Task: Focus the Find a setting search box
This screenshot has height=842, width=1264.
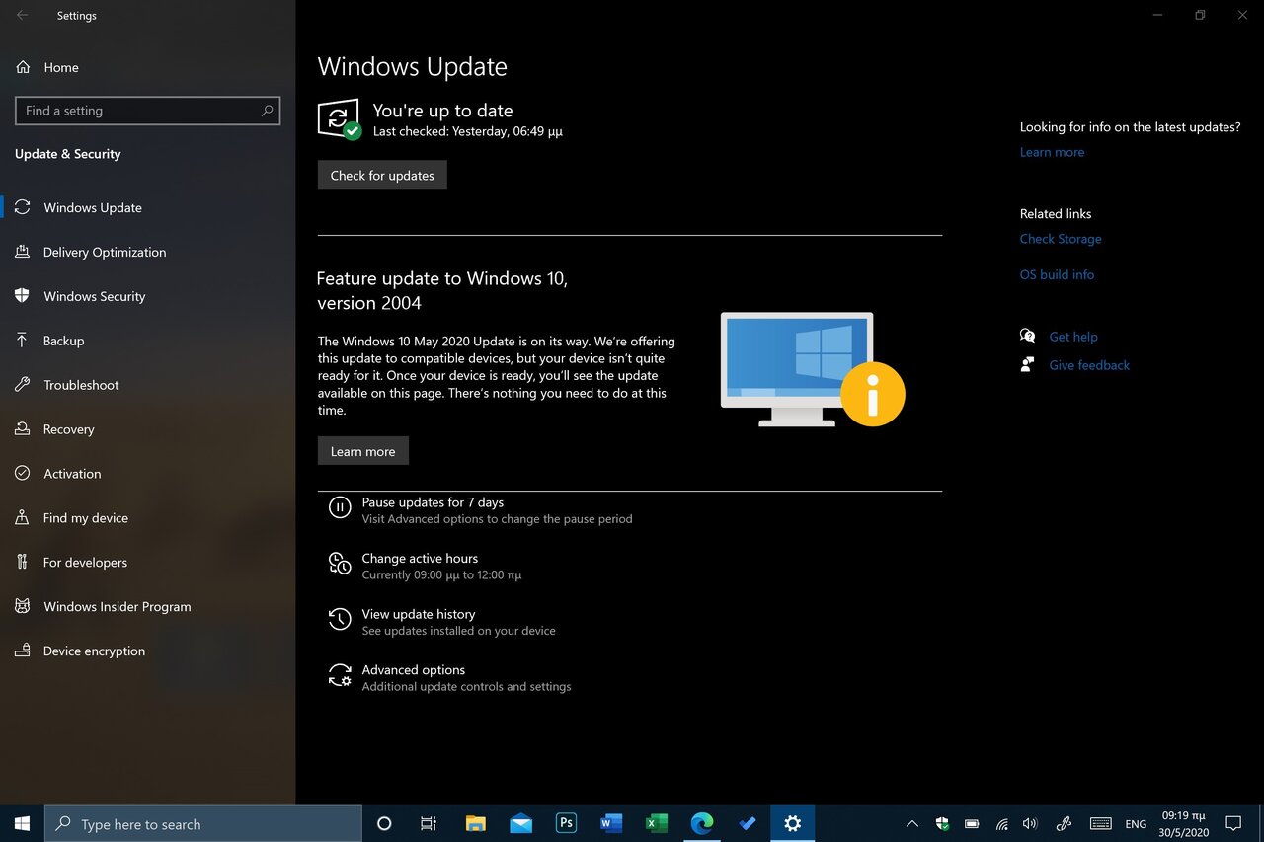Action: pos(147,111)
